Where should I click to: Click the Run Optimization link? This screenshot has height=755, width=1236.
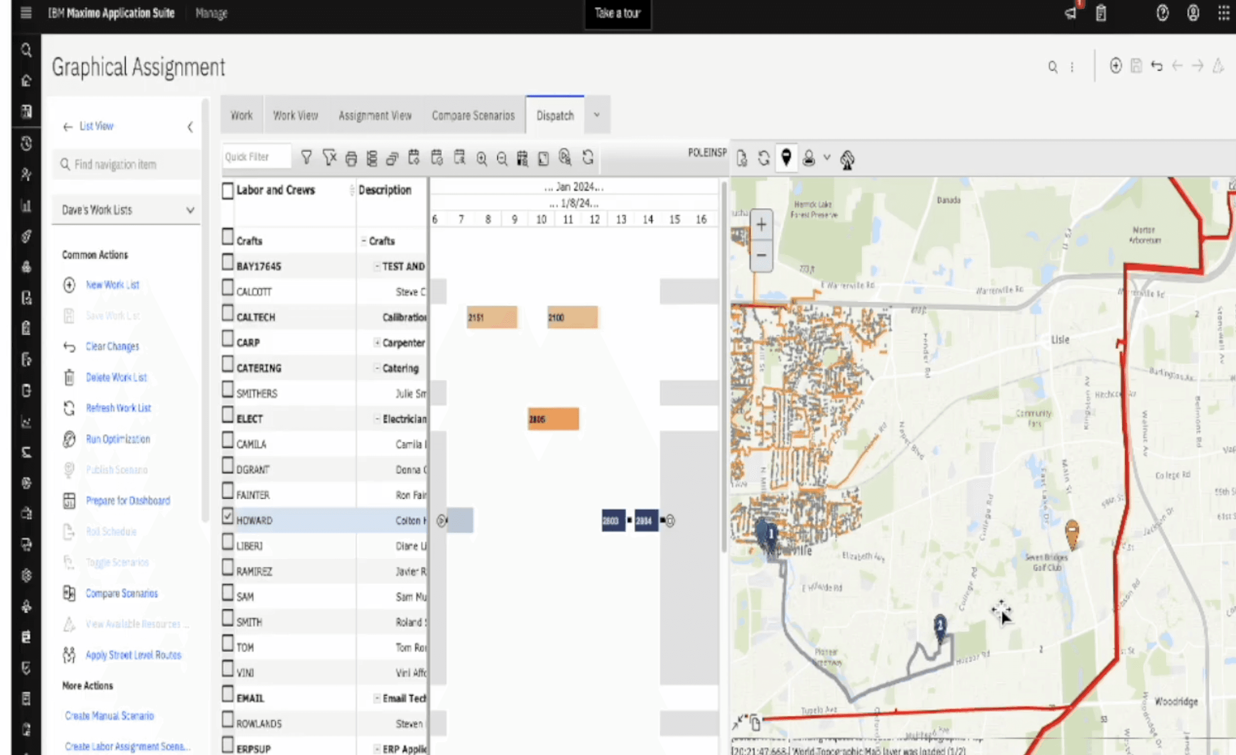pyautogui.click(x=117, y=439)
